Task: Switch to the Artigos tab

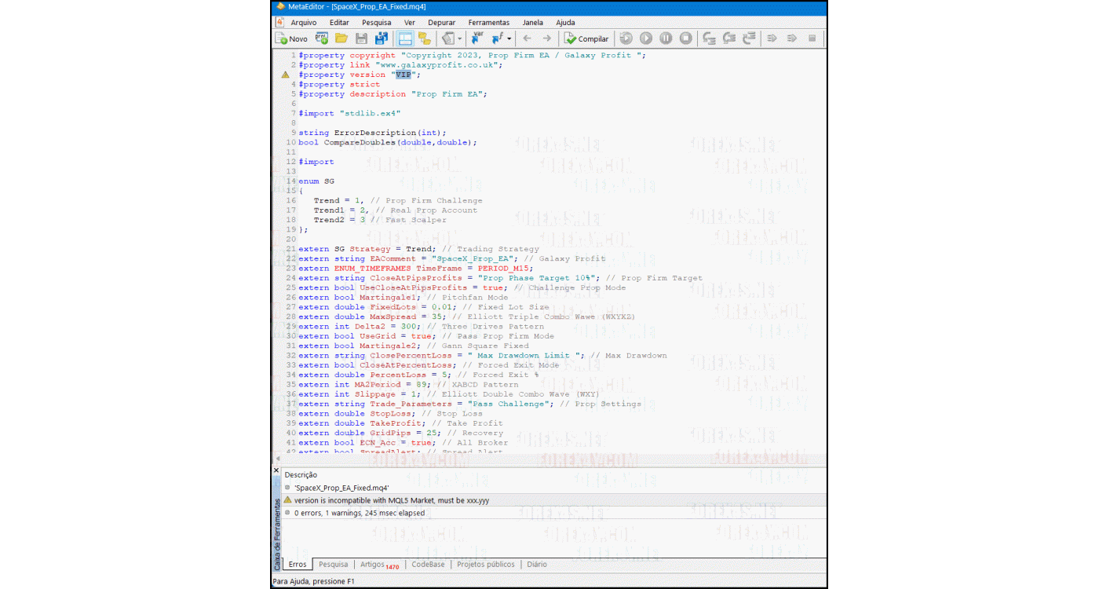Action: [x=373, y=564]
